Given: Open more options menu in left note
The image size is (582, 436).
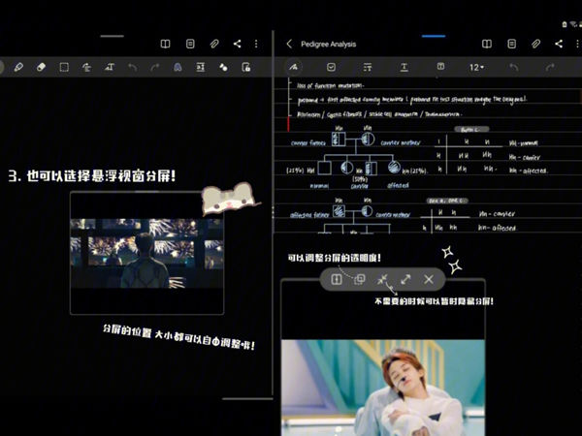Looking at the screenshot, I should pyautogui.click(x=256, y=44).
